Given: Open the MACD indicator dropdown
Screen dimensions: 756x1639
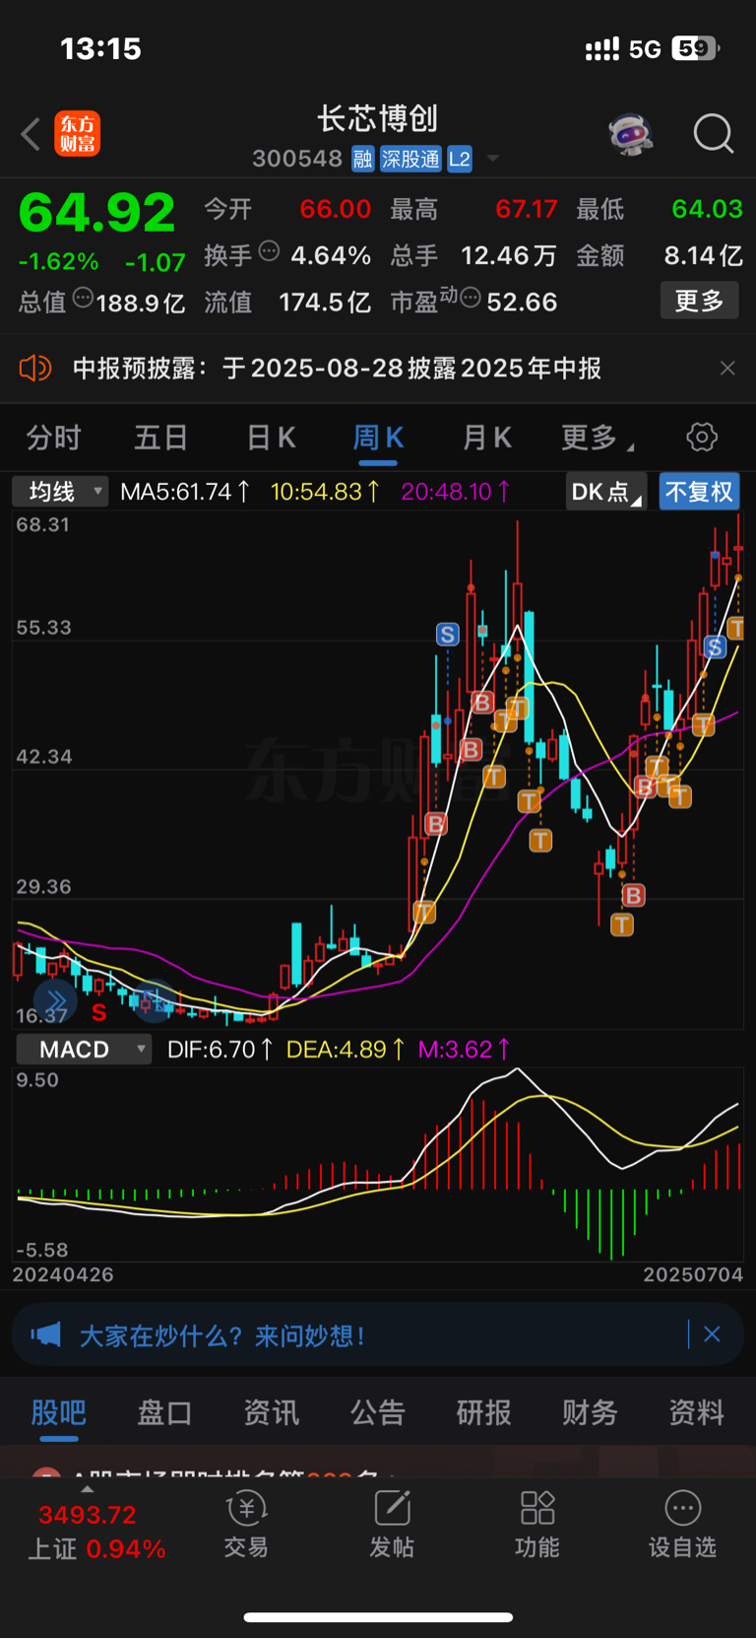Looking at the screenshot, I should pyautogui.click(x=84, y=1050).
